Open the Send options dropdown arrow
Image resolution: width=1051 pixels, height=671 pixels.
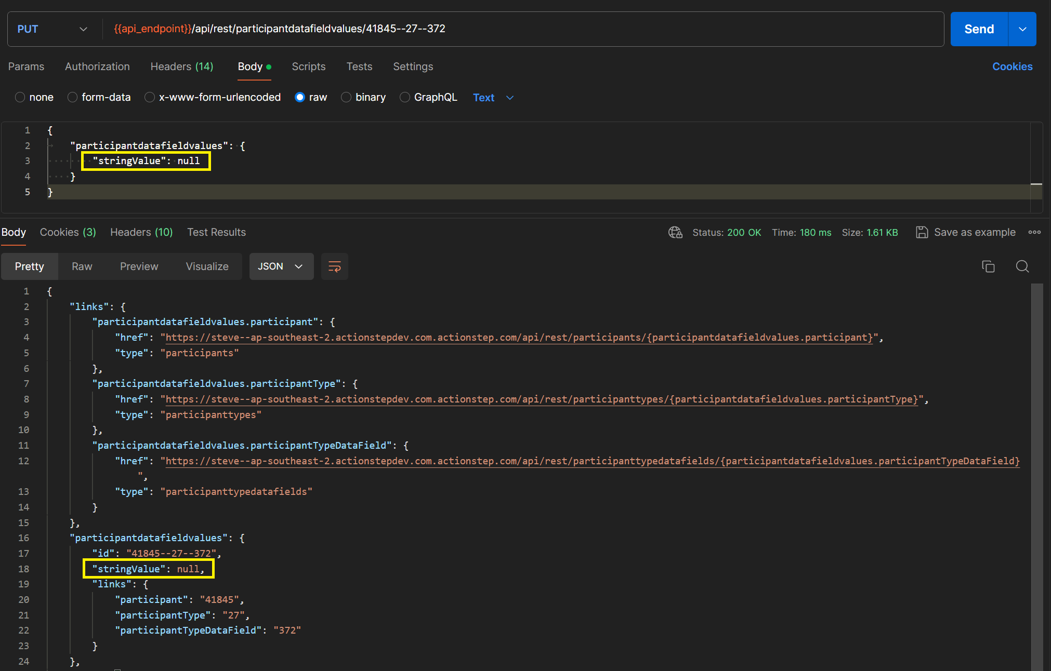[x=1022, y=29]
